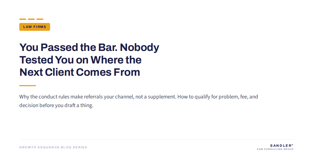Screen dimensions: 313x164
Task: Click the word 'Client' in the headline
Action: 60,72
